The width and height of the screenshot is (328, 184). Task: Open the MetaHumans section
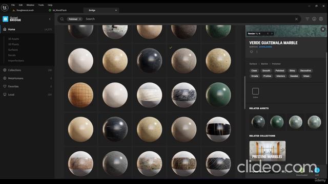tap(27, 78)
